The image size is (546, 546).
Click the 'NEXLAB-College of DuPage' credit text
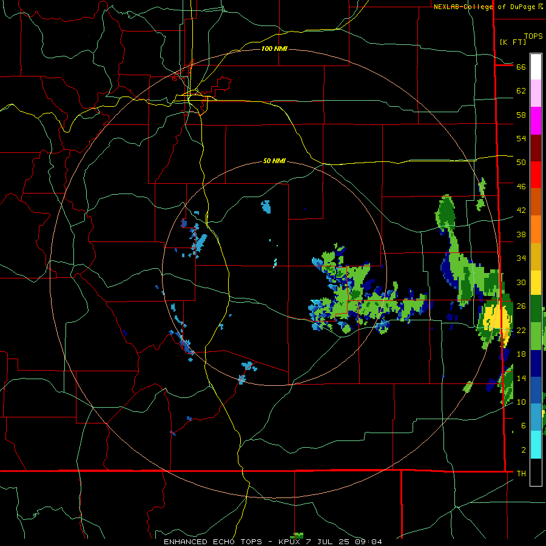[485, 7]
